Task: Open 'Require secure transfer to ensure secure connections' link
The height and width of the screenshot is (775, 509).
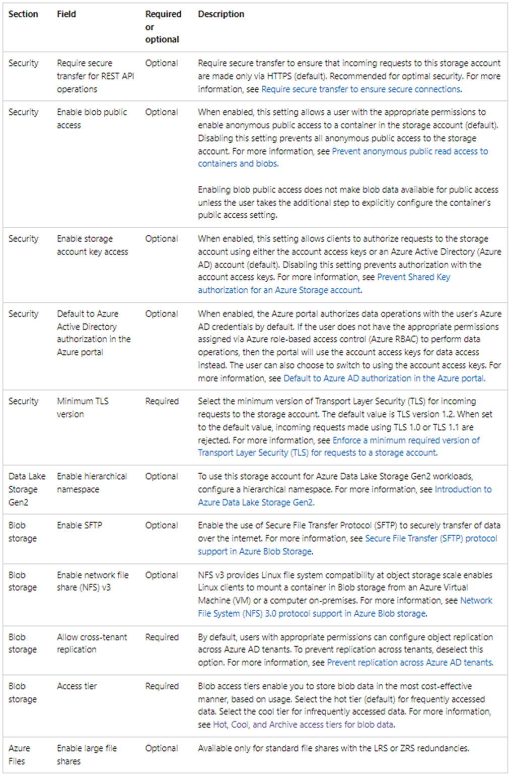Action: pos(361,89)
